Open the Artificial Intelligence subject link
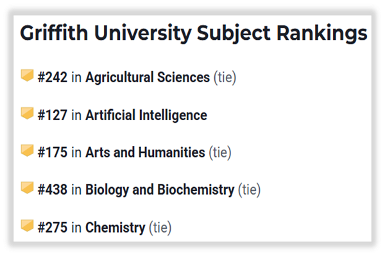The width and height of the screenshot is (385, 257). coord(146,116)
